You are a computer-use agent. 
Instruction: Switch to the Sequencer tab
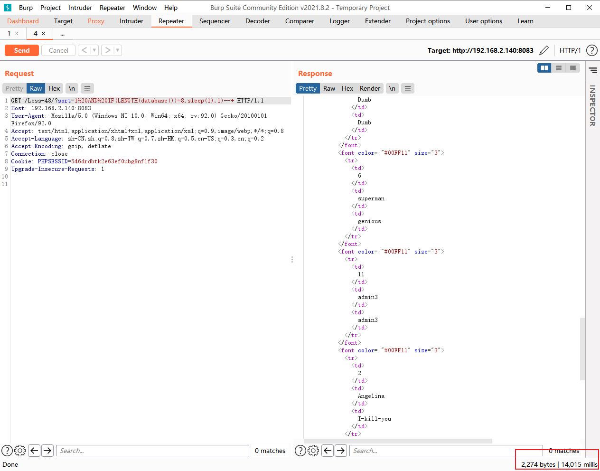point(215,21)
